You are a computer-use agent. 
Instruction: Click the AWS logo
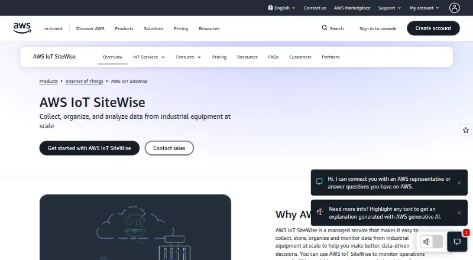tap(22, 28)
